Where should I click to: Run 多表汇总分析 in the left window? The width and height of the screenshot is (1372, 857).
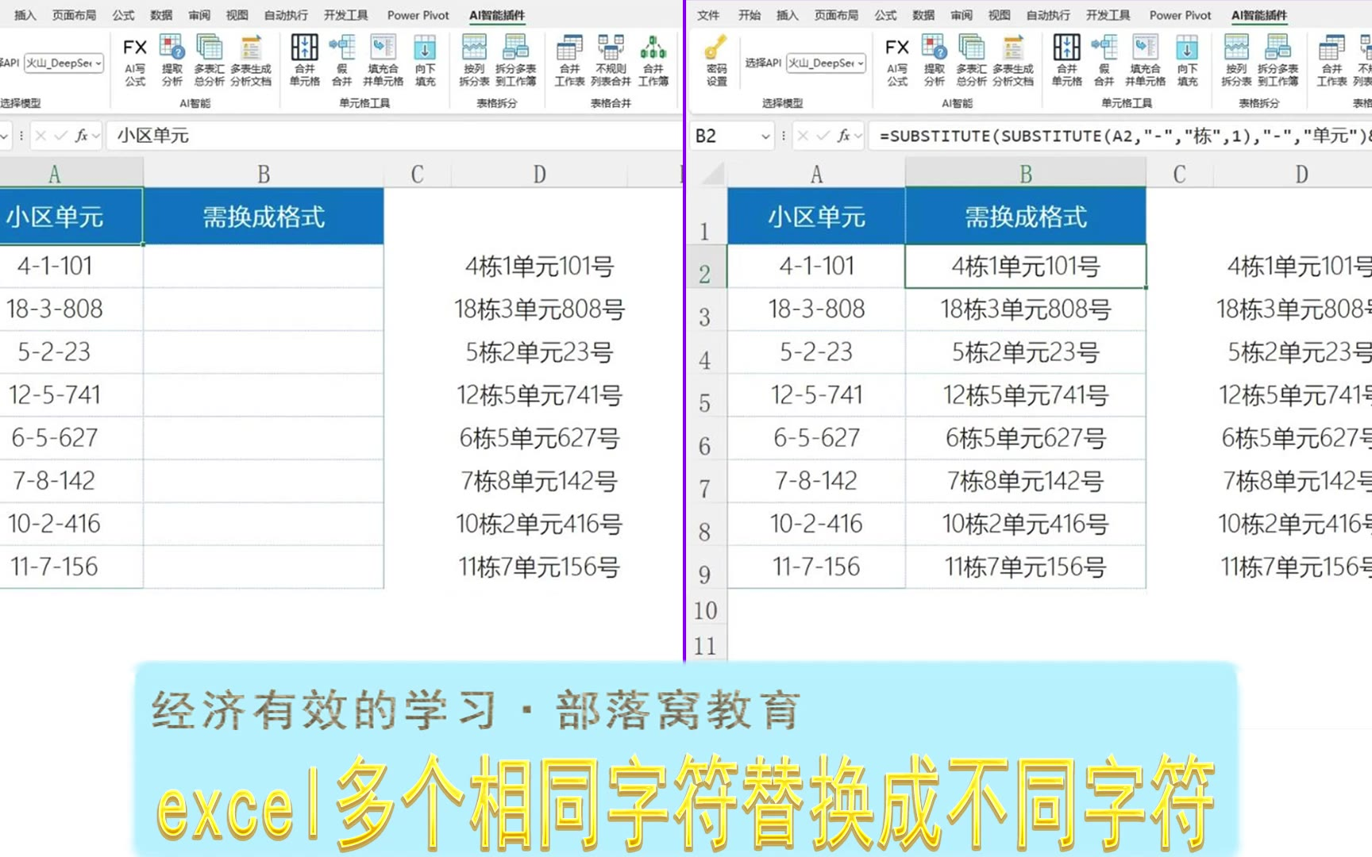tap(210, 60)
